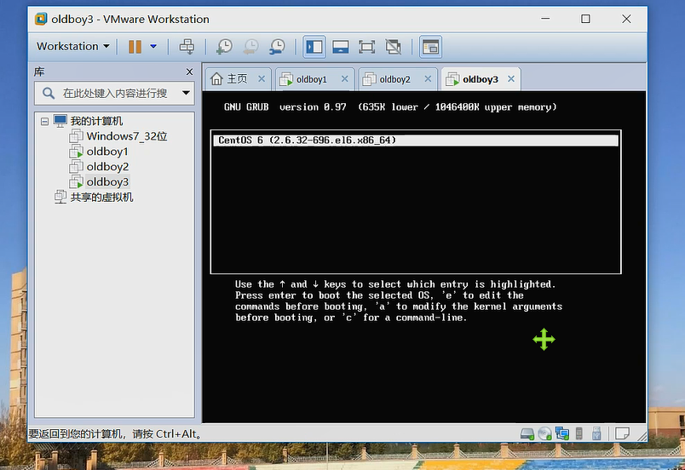
Task: Click the GNU GRUB version header text
Action: (x=390, y=107)
